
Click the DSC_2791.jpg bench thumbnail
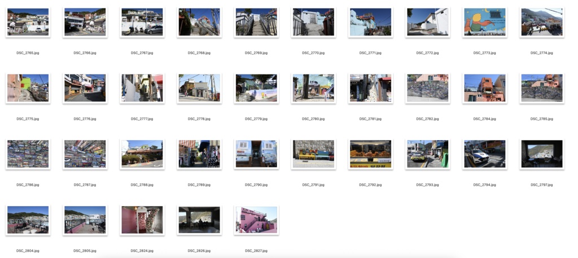[314, 154]
